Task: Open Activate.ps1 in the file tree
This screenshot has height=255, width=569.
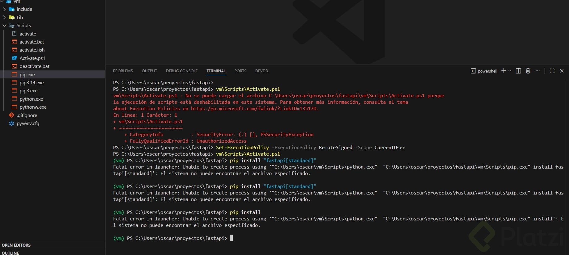Action: [32, 58]
